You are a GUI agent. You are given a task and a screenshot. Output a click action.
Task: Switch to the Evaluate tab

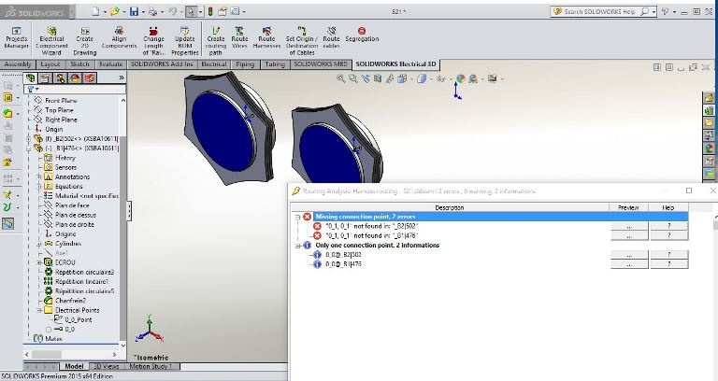pos(110,64)
